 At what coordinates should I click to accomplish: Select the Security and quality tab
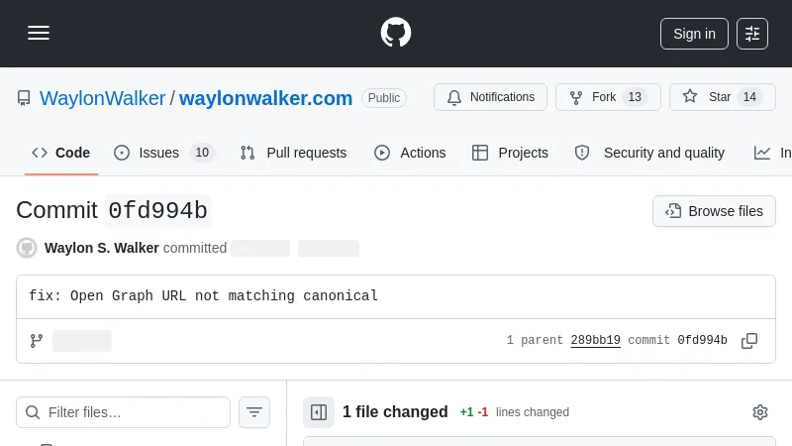650,153
